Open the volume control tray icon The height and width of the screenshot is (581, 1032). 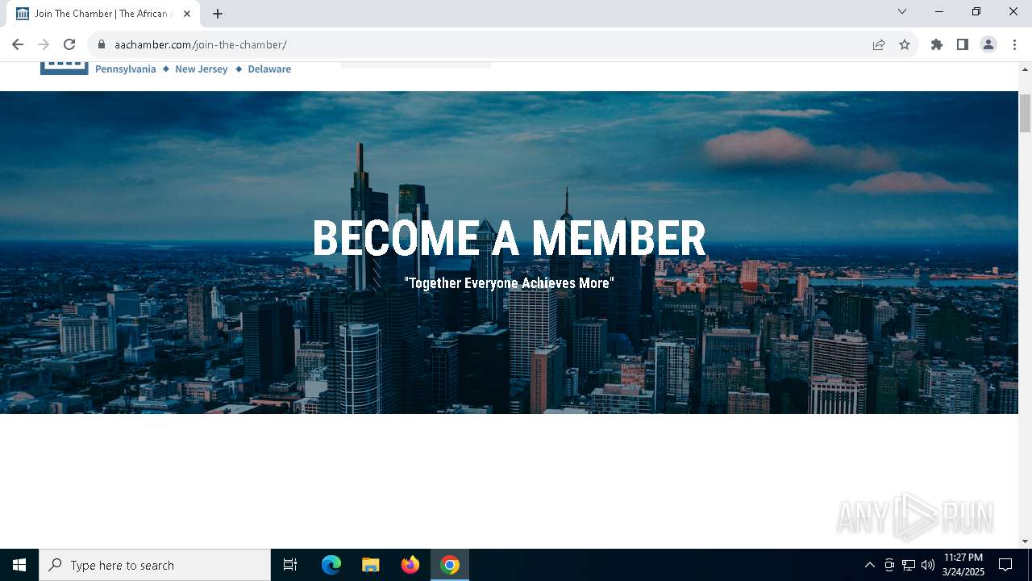(x=928, y=565)
